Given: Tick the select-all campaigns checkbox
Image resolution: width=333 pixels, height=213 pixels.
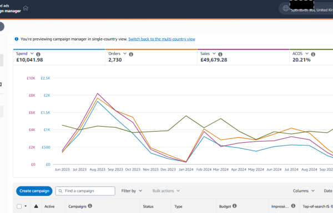Looking at the screenshot, I should pos(19,206).
